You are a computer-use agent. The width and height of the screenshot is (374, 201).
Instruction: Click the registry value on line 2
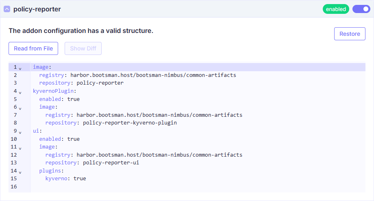153,75
